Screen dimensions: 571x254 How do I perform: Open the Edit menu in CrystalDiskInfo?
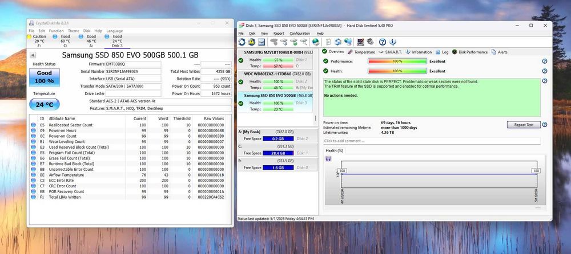tap(42, 31)
